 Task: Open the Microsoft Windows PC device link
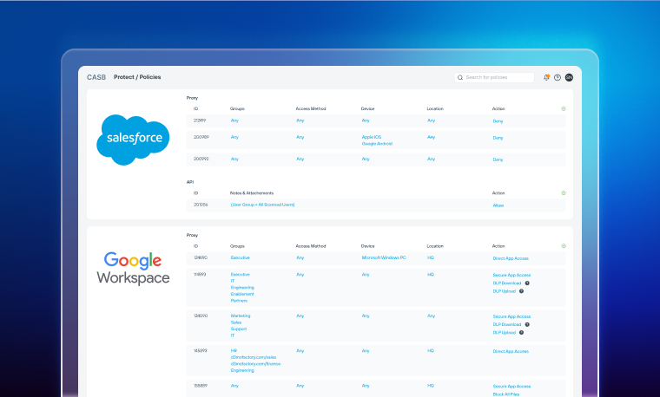point(384,257)
